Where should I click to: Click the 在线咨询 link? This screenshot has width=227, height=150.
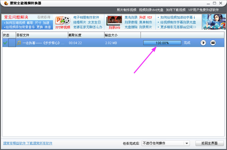point(44,17)
